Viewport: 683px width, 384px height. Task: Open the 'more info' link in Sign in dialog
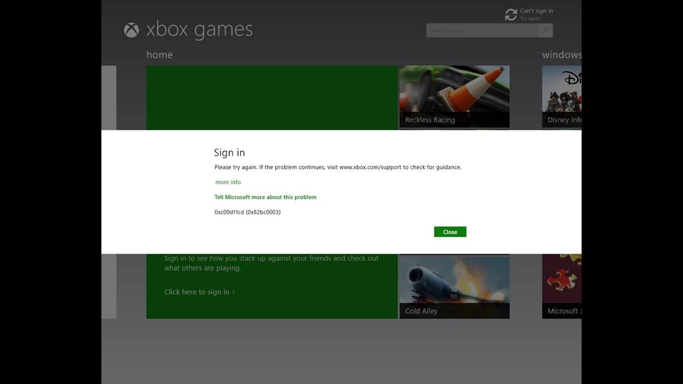click(228, 182)
